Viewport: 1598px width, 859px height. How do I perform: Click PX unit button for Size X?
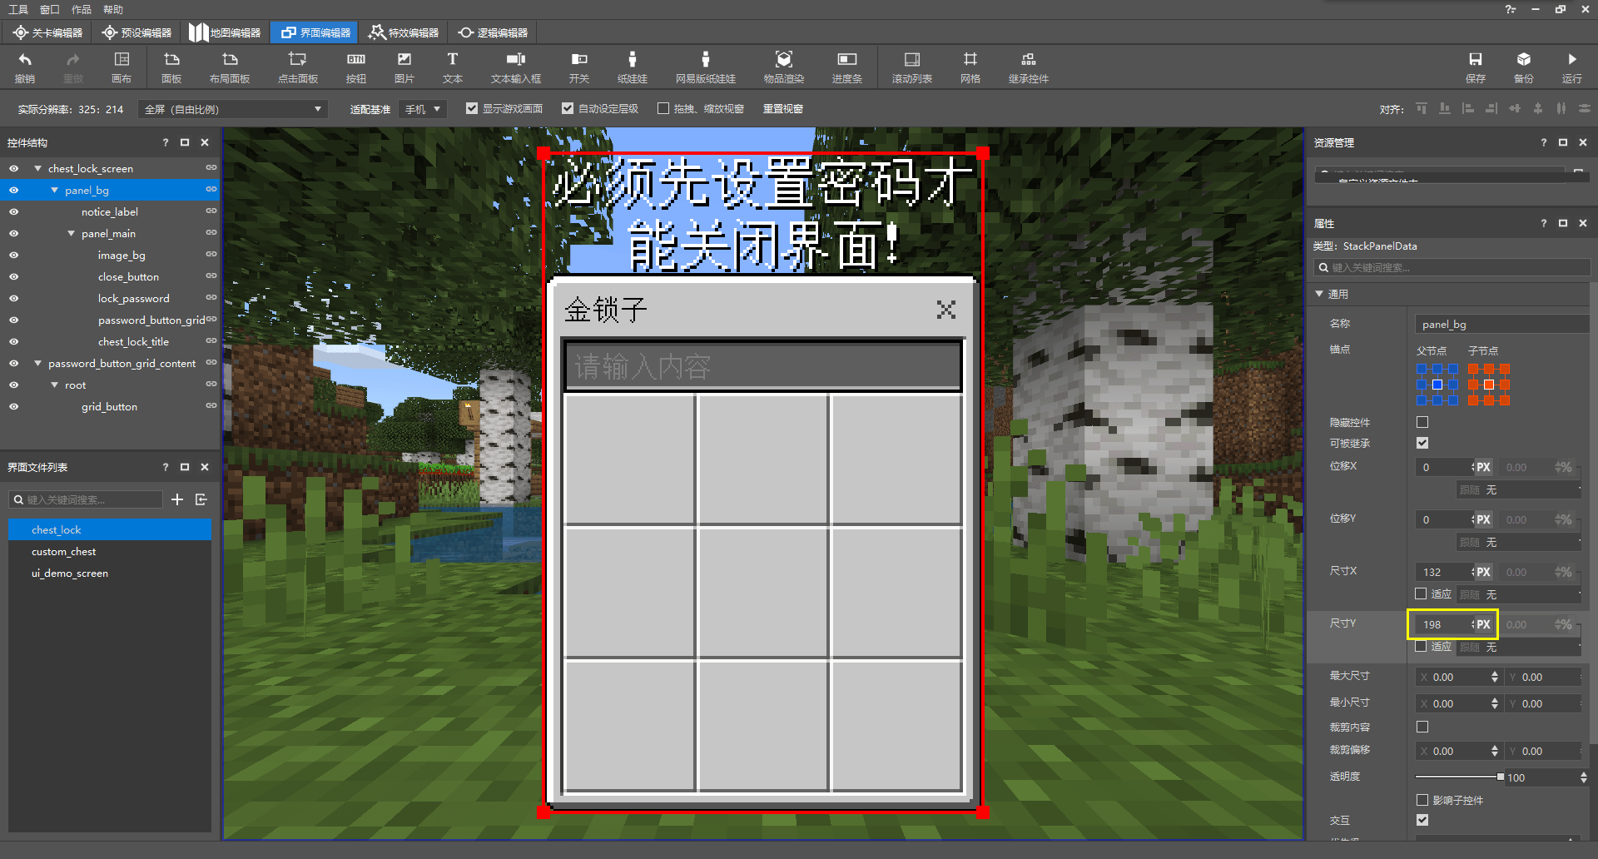click(x=1483, y=572)
